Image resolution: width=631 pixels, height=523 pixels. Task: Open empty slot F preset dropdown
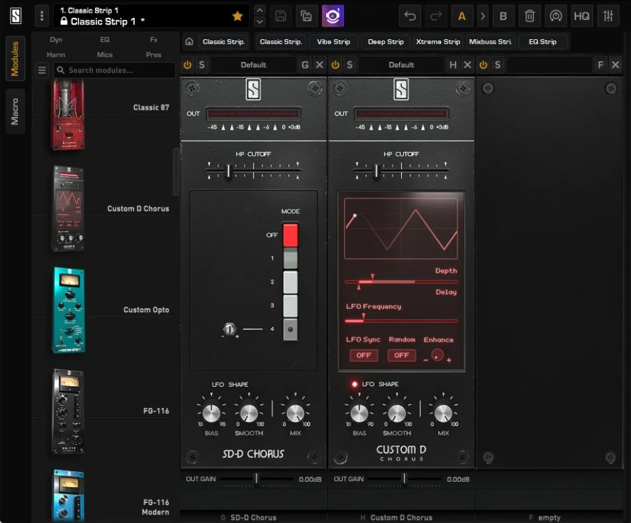coord(549,65)
